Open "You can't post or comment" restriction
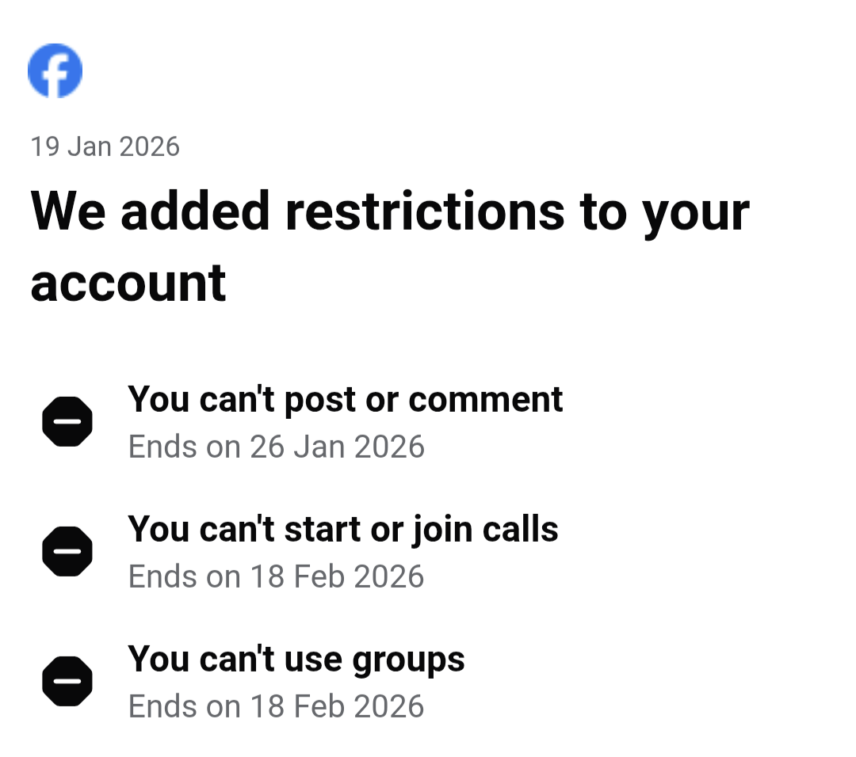856x757 pixels. click(x=345, y=399)
